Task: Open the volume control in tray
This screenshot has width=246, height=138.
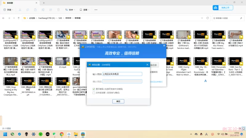Action: tap(222, 134)
